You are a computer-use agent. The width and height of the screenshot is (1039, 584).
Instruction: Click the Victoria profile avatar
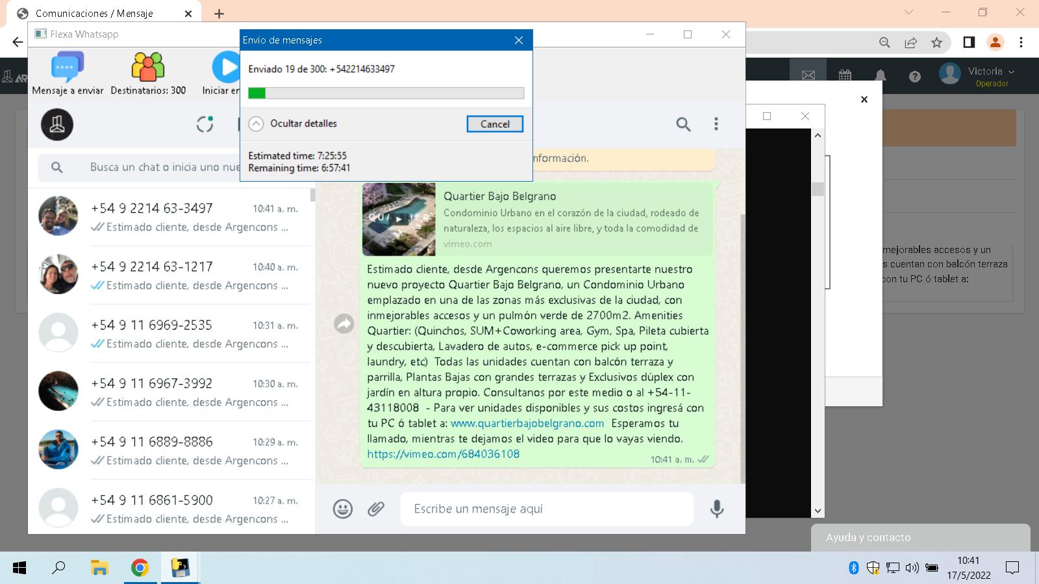click(x=950, y=74)
